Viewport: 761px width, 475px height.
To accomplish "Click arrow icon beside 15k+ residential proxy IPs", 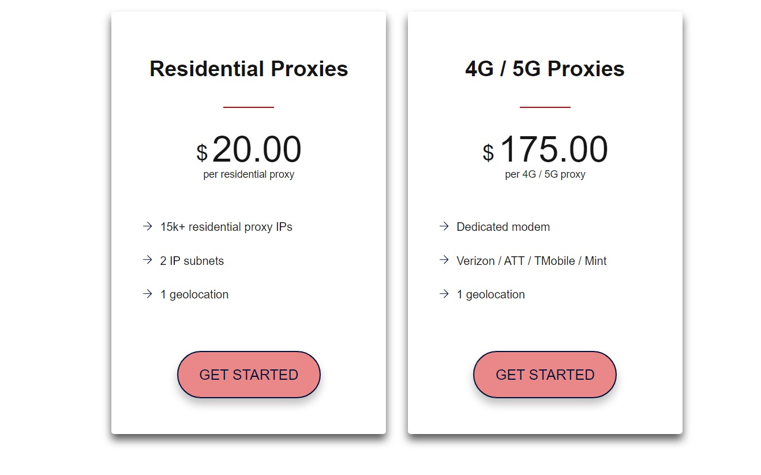I will point(147,226).
